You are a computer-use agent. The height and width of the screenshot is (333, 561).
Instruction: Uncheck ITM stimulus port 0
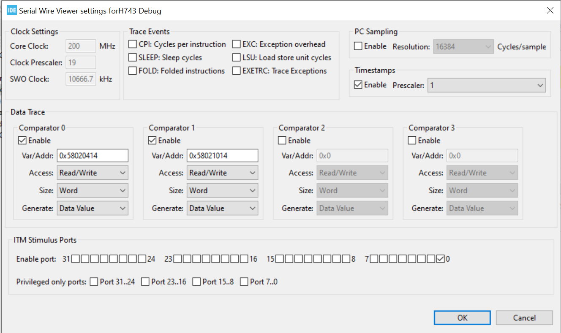[441, 259]
